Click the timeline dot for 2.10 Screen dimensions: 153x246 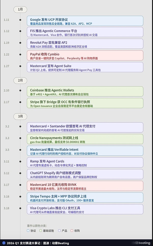[20, 90]
